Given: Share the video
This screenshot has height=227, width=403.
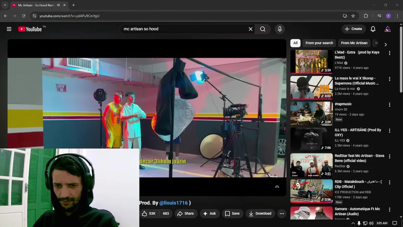Looking at the screenshot, I should (x=185, y=213).
